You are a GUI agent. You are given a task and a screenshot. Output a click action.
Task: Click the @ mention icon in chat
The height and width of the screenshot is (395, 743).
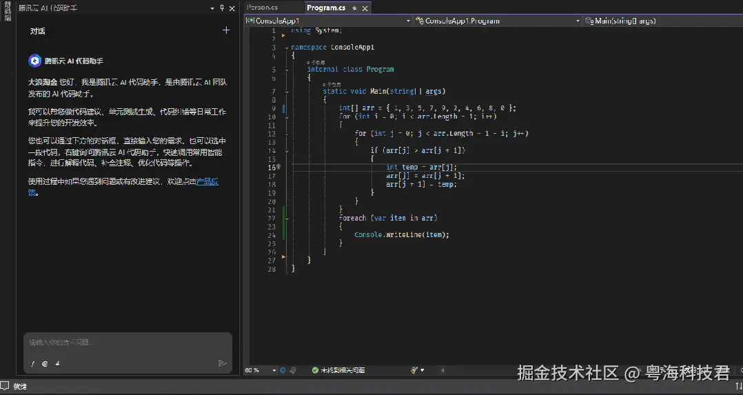[x=45, y=364]
